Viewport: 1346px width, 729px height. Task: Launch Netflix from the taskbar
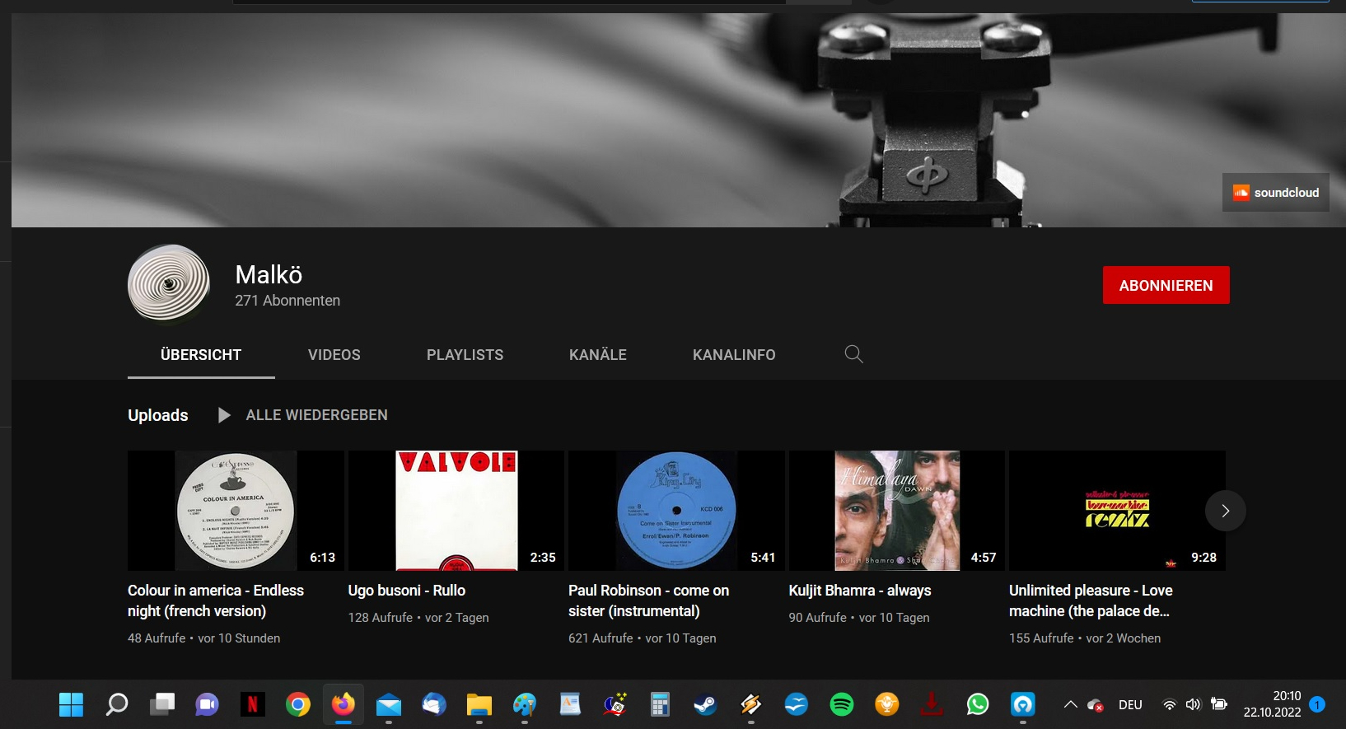252,704
